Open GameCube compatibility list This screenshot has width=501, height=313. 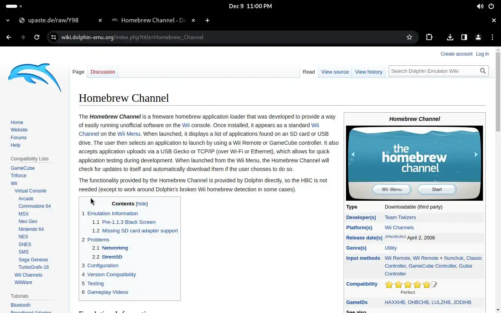point(23,168)
